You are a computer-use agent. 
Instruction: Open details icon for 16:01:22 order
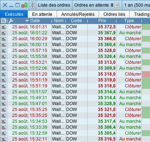pos(4,33)
